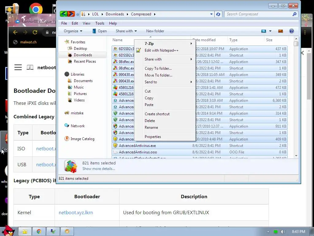
Task: Open the hamburger menu on netboot page
Action: (x=18, y=67)
